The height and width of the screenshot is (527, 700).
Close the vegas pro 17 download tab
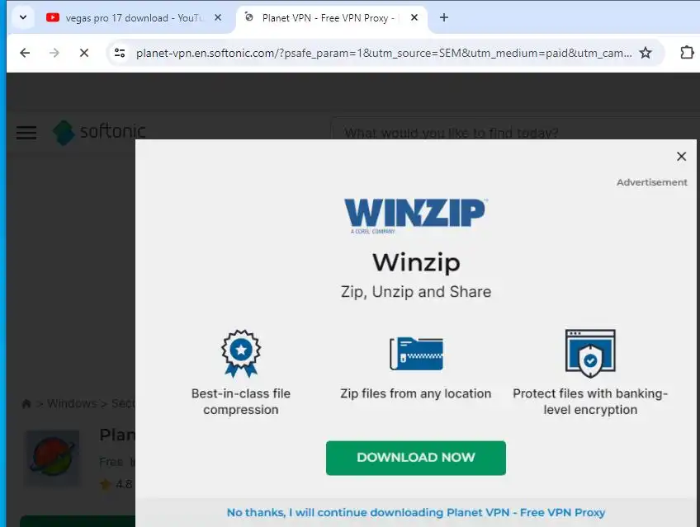tap(218, 17)
